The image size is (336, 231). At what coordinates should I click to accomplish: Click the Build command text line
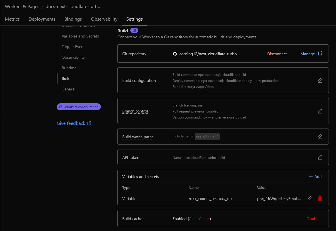pos(209,75)
